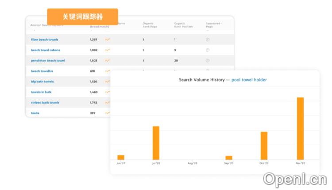
Task: Select the 关键词跟踪器 orange tab
Action: 82,17
